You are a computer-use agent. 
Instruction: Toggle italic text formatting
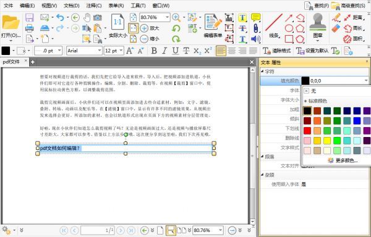tap(164, 51)
